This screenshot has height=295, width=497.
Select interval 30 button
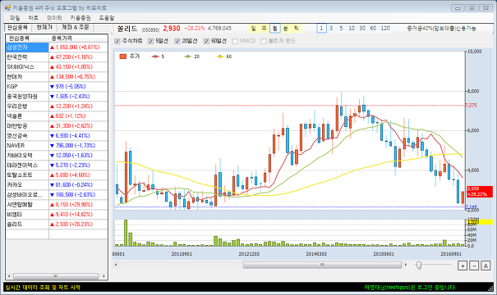(x=362, y=29)
